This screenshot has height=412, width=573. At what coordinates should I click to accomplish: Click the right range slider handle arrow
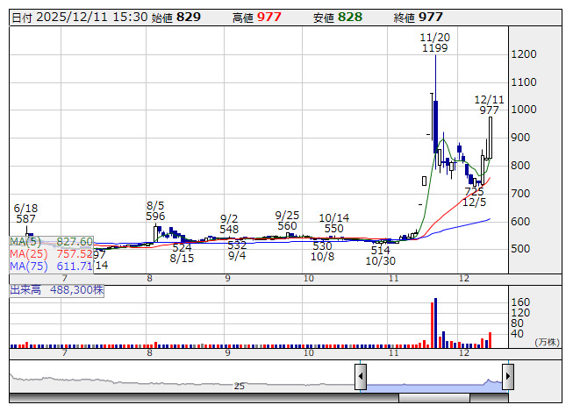point(507,378)
